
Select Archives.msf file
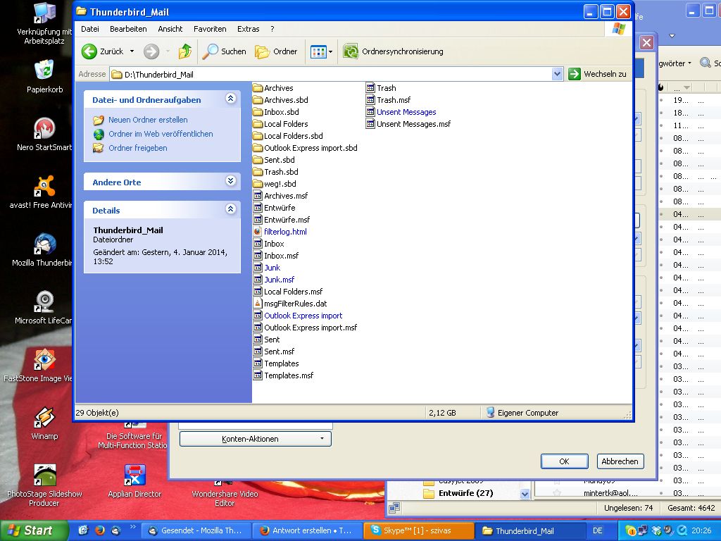click(280, 196)
